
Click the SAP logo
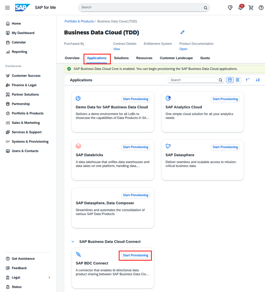tap(22, 8)
